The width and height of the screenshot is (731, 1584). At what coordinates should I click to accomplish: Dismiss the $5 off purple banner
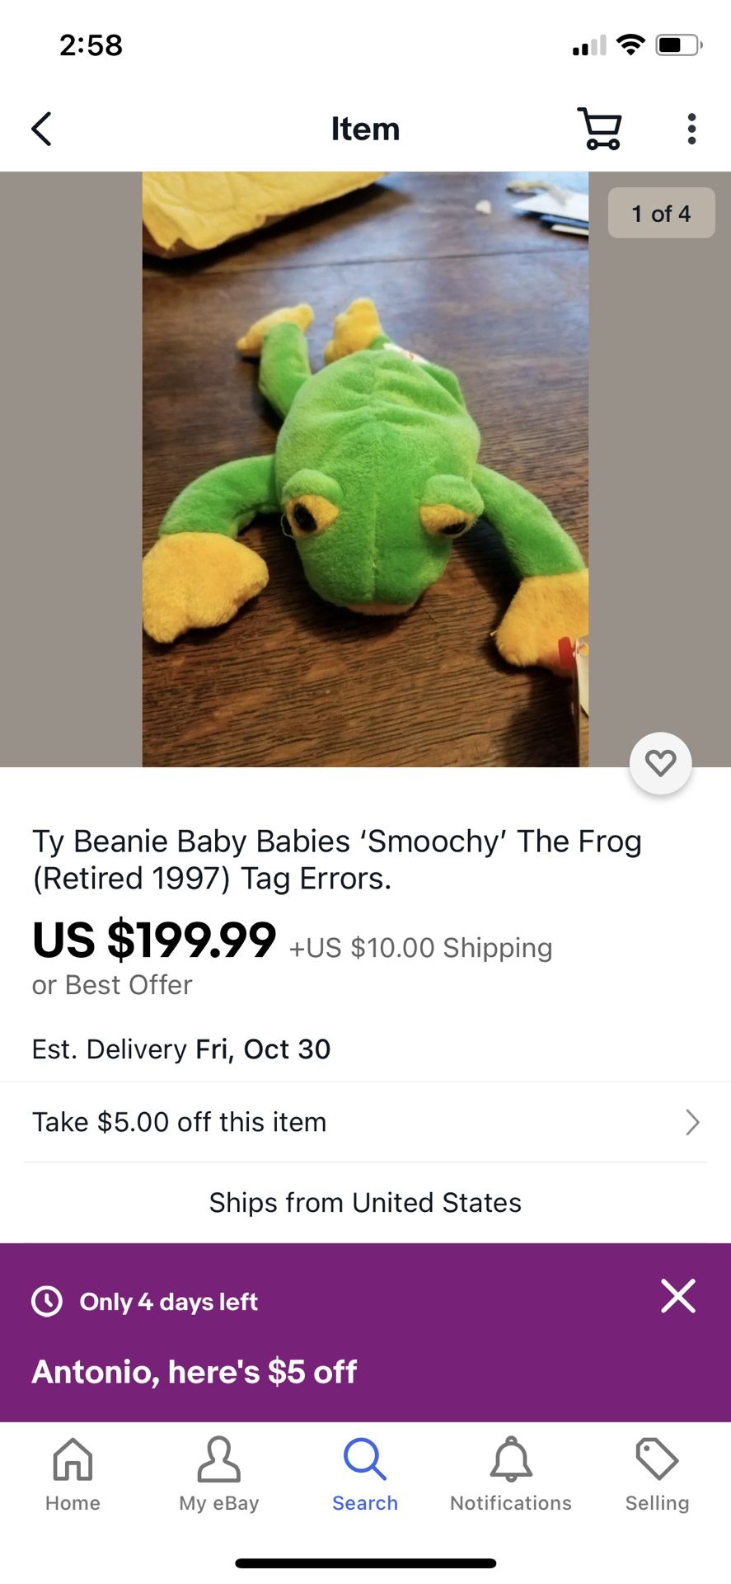tap(678, 1296)
